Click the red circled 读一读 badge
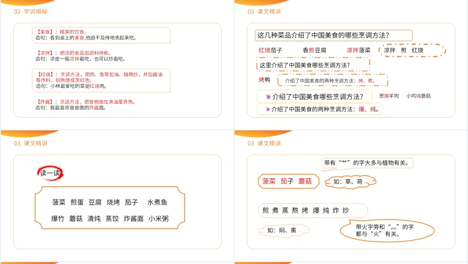468x264 pixels. 50,173
